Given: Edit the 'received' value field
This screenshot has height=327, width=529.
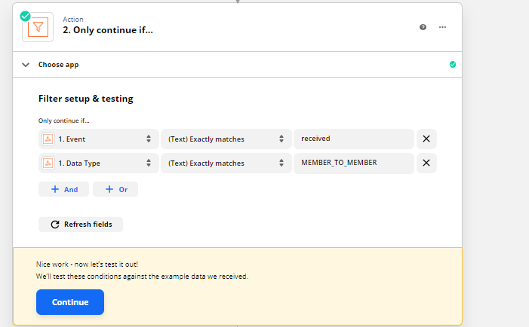Looking at the screenshot, I should click(354, 139).
